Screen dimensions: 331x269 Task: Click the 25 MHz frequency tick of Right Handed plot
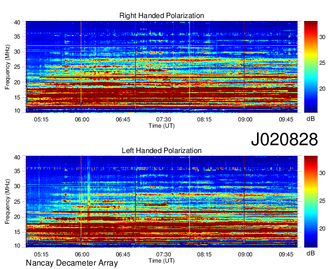pos(17,67)
